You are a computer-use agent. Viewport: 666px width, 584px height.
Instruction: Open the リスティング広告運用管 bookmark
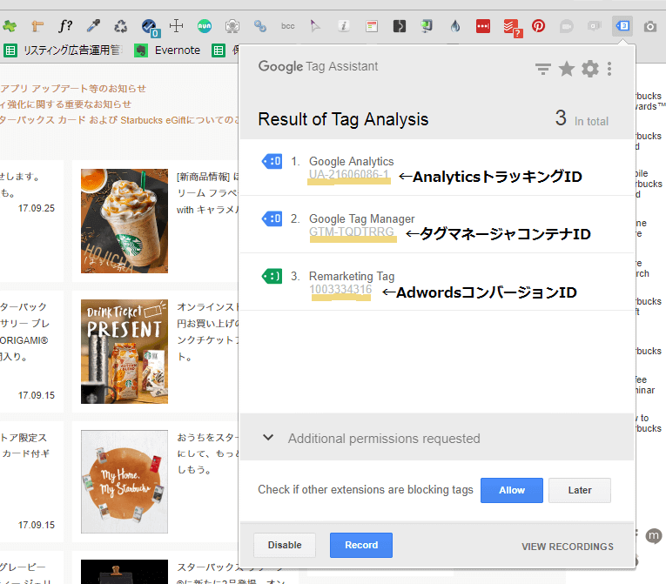[64, 50]
